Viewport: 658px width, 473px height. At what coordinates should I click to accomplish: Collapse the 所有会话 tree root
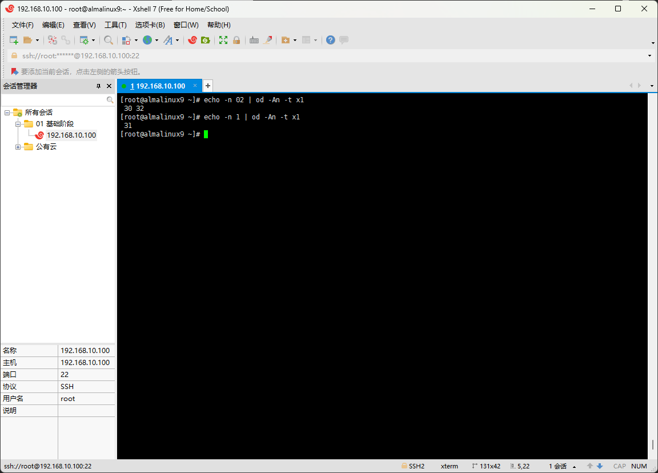7,113
